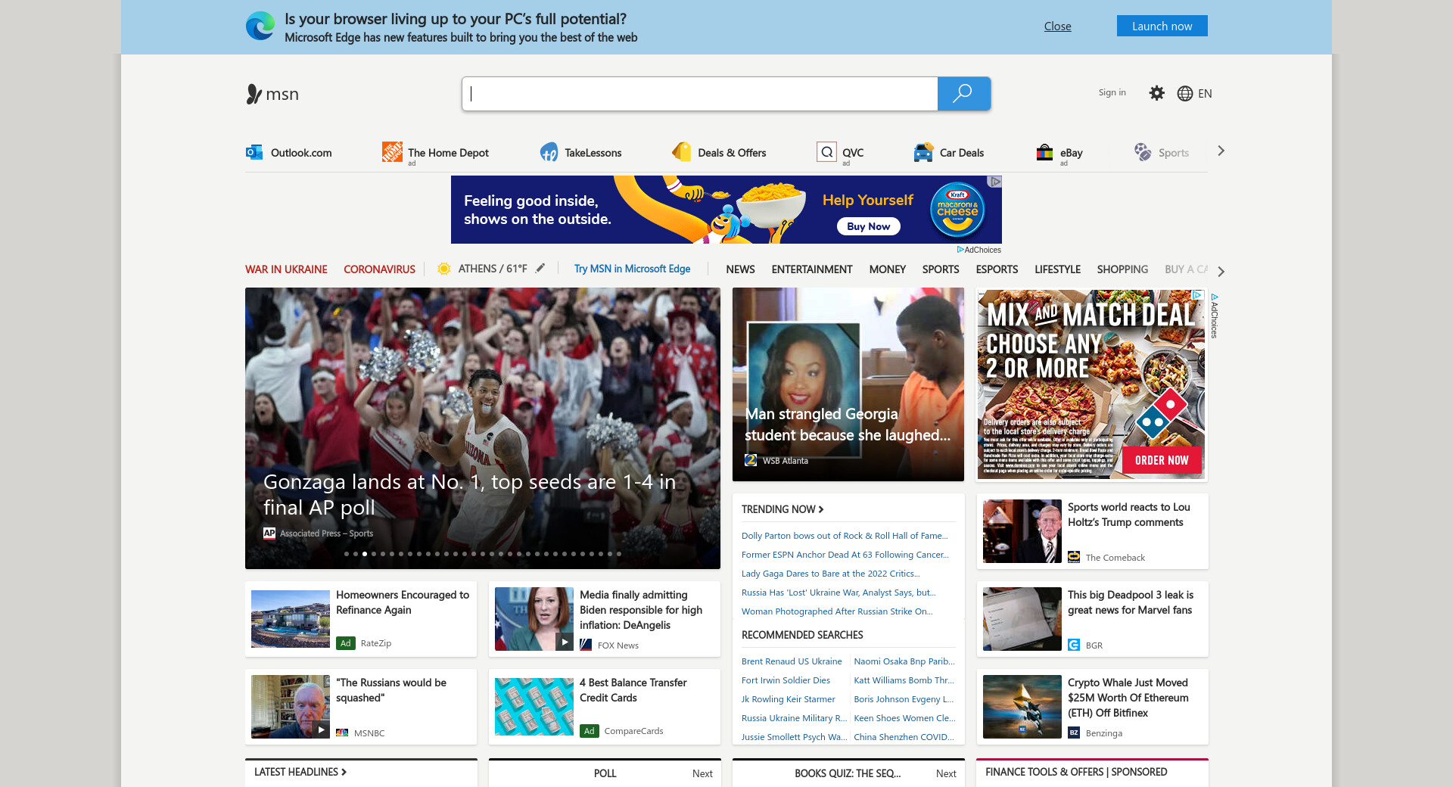The height and width of the screenshot is (787, 1453).
Task: Click the FOX News source logo
Action: click(x=586, y=645)
